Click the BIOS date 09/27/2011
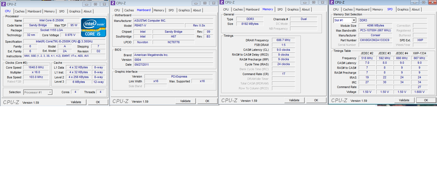Viewport: 437px width, 175px height. 173,65
